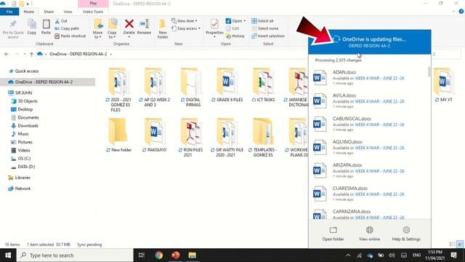
Task: Click the Copy icon in the ribbon
Action: point(32,24)
